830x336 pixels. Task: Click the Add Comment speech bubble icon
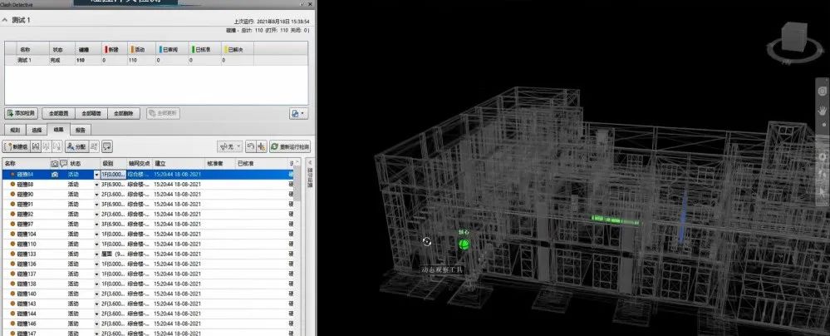pyautogui.click(x=107, y=146)
